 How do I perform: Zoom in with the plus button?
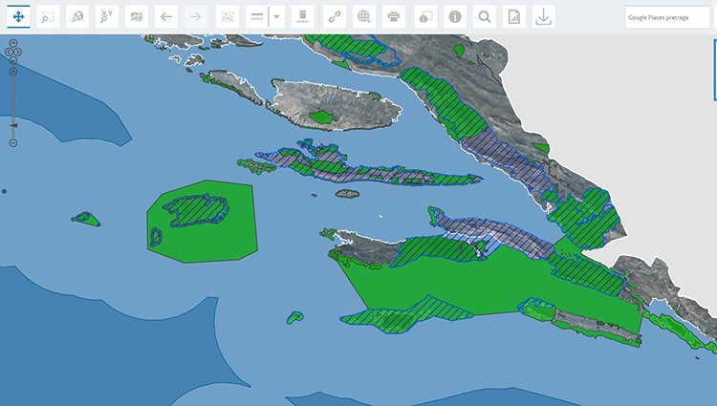pyautogui.click(x=13, y=72)
